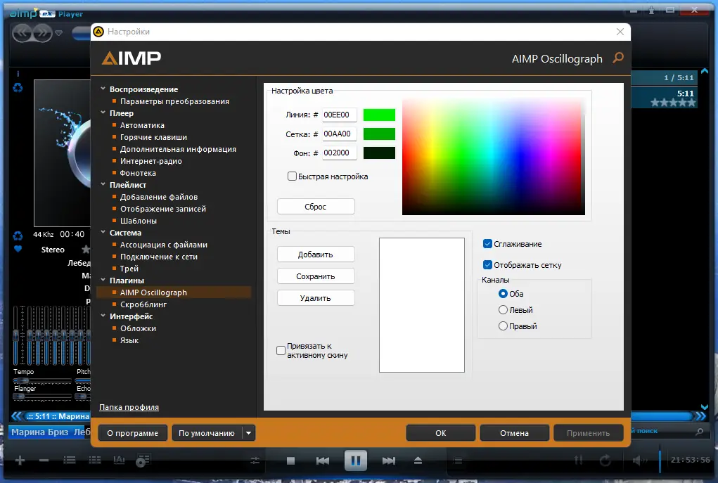
Task: Click the blue down chevron below playlist
Action: [x=705, y=407]
